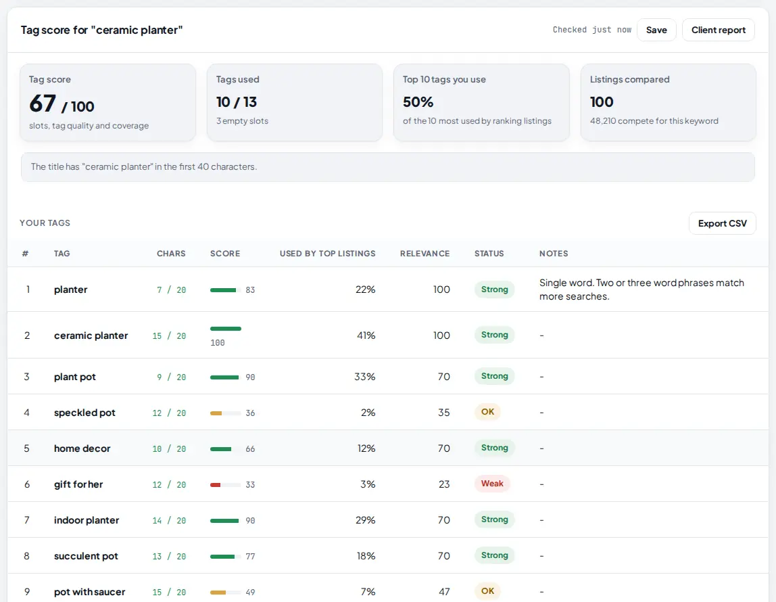Click the title note about first 40 characters
This screenshot has width=776, height=602.
point(388,167)
